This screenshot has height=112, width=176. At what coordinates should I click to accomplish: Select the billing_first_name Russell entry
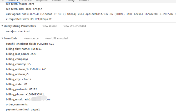[x=24, y=49]
